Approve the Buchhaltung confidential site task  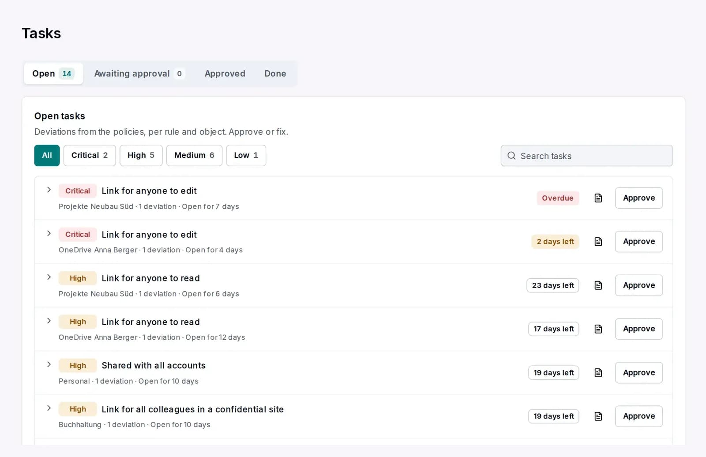(639, 416)
